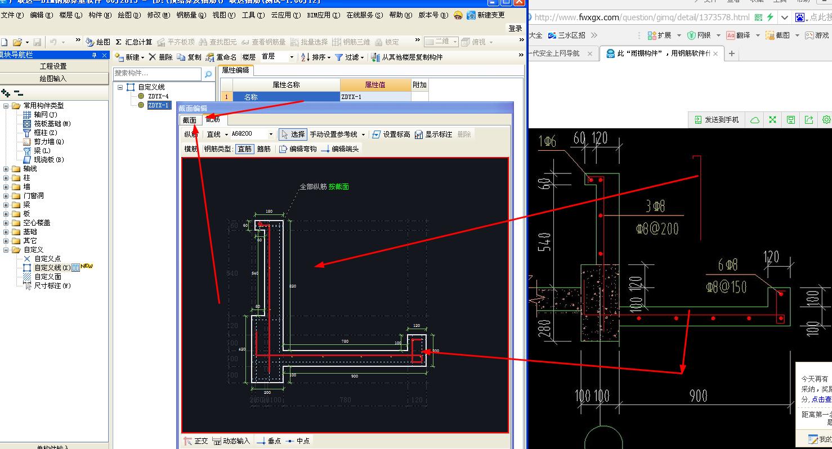Click the QR code icon in browser address bar

[x=759, y=17]
